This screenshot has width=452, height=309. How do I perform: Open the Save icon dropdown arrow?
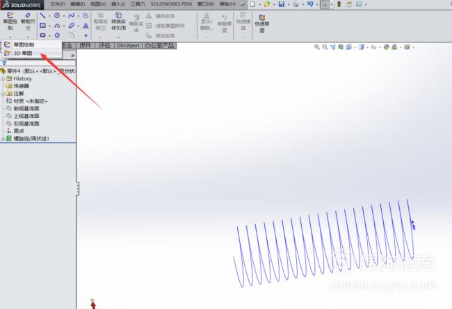coord(289,4)
